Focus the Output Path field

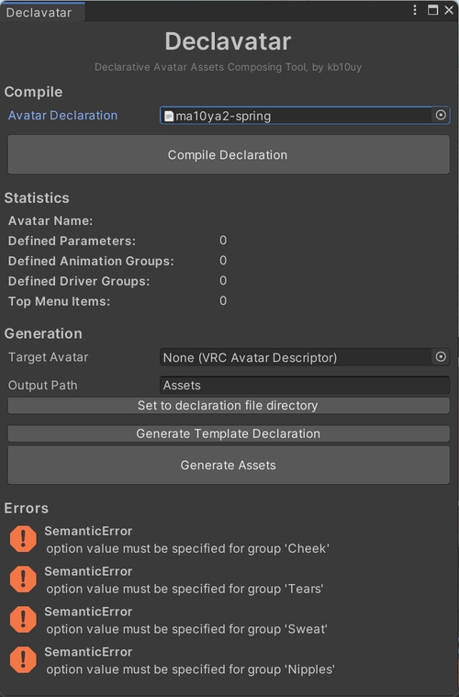(305, 385)
